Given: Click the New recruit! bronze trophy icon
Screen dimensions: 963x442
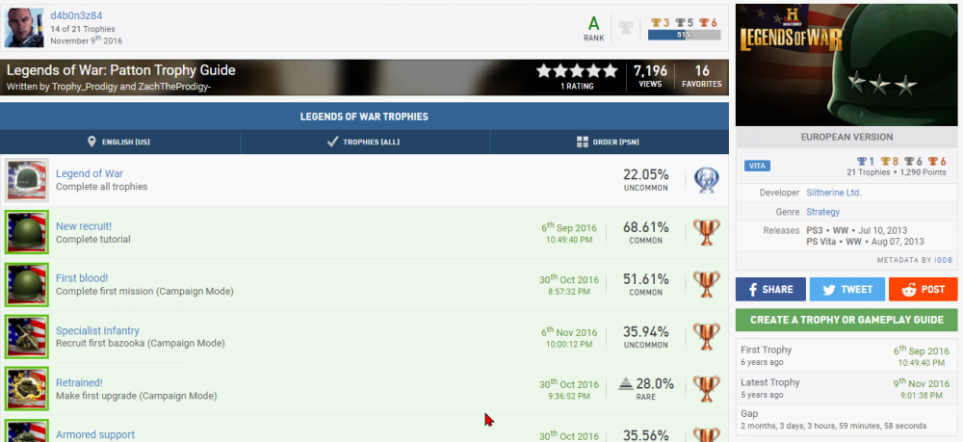Looking at the screenshot, I should (706, 232).
